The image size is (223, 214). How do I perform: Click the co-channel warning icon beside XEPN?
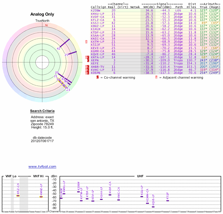coord(88,60)
